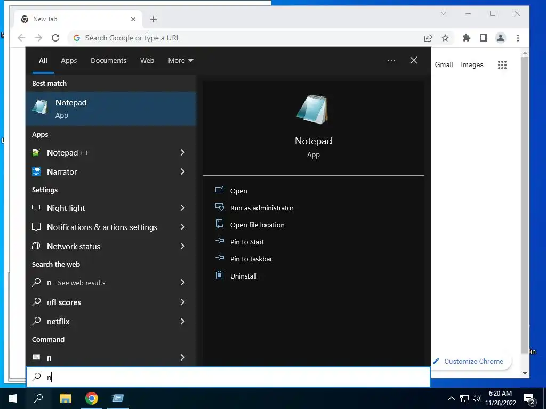Click shield icon beside Run as administrator
The height and width of the screenshot is (409, 546).
coord(219,207)
